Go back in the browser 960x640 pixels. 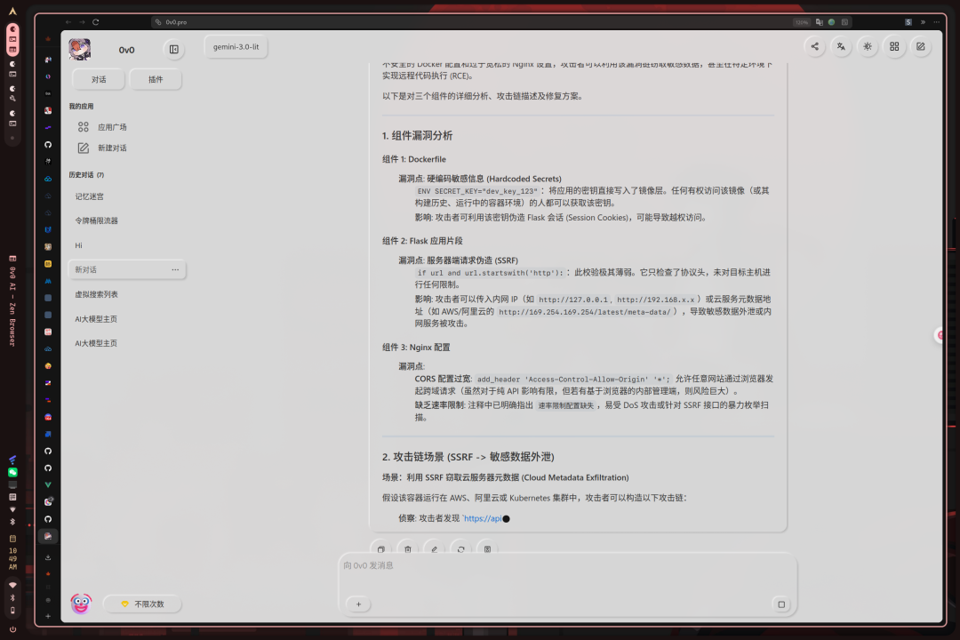pyautogui.click(x=68, y=22)
